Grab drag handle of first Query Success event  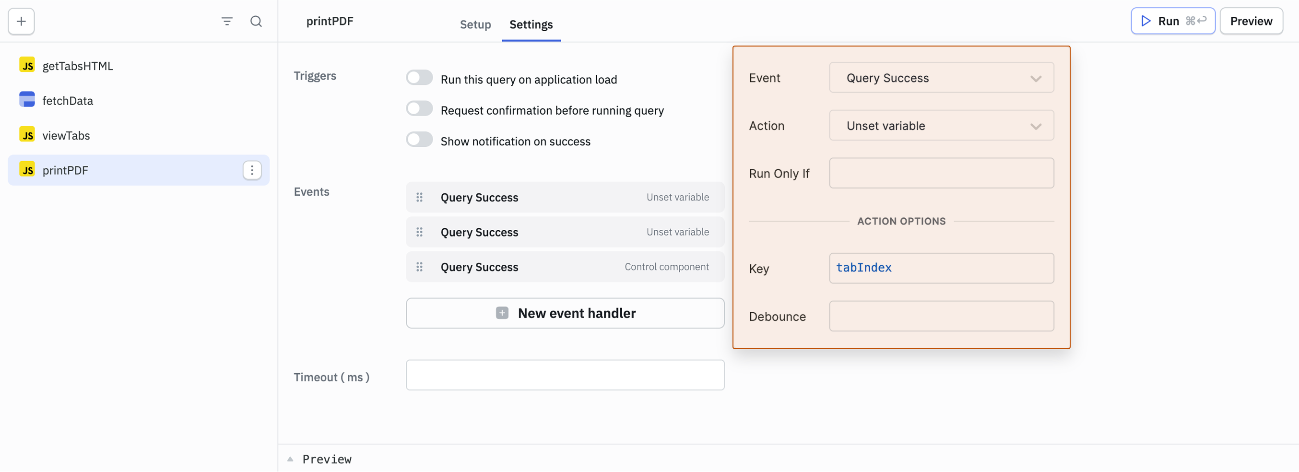[x=419, y=197]
